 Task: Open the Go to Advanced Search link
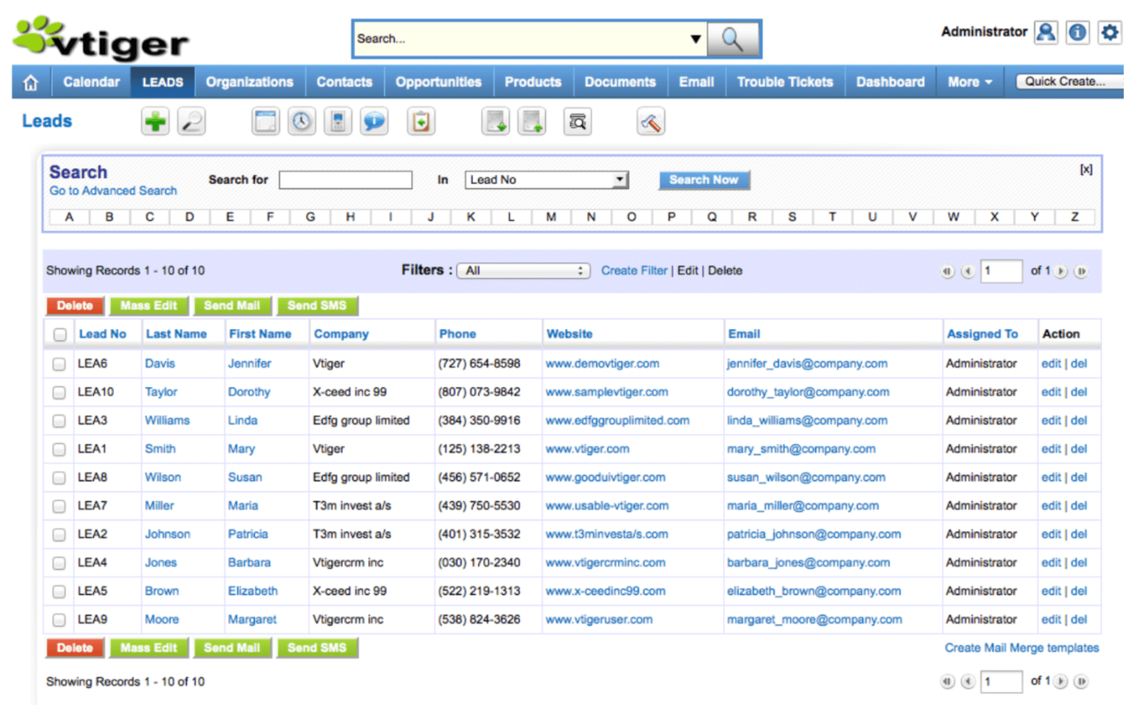(x=113, y=191)
